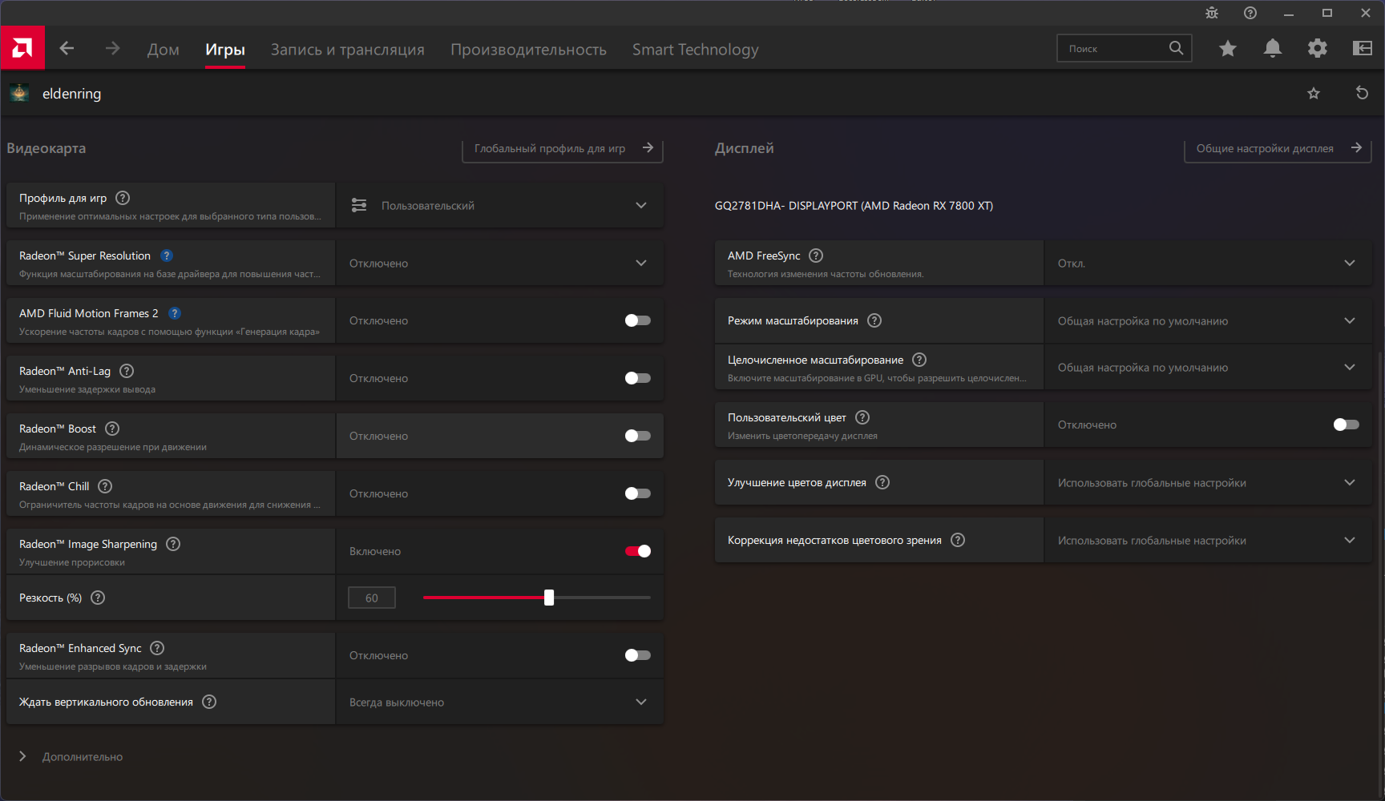This screenshot has height=801, width=1385.
Task: Enable Пользовательский цвет toggle
Action: click(1347, 425)
